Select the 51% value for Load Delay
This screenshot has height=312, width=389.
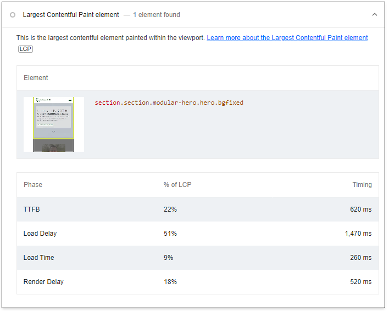point(171,235)
